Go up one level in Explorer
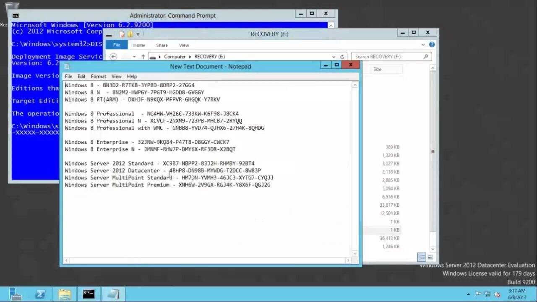537x302 pixels. (143, 57)
